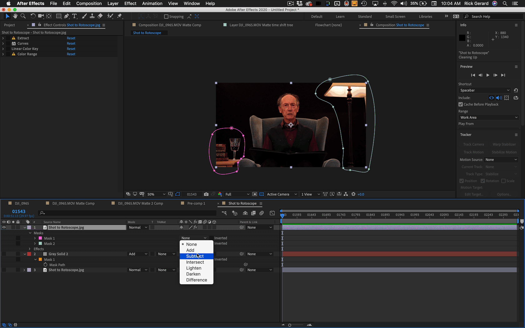Choose the Horizontal Type tool
Screen dimensions: 525x328
pyautogui.click(x=74, y=16)
